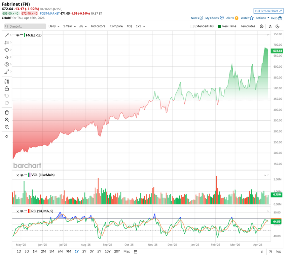Collapse the left drawing toolbar
Viewport: 287px width, 256px height.
tap(7, 136)
